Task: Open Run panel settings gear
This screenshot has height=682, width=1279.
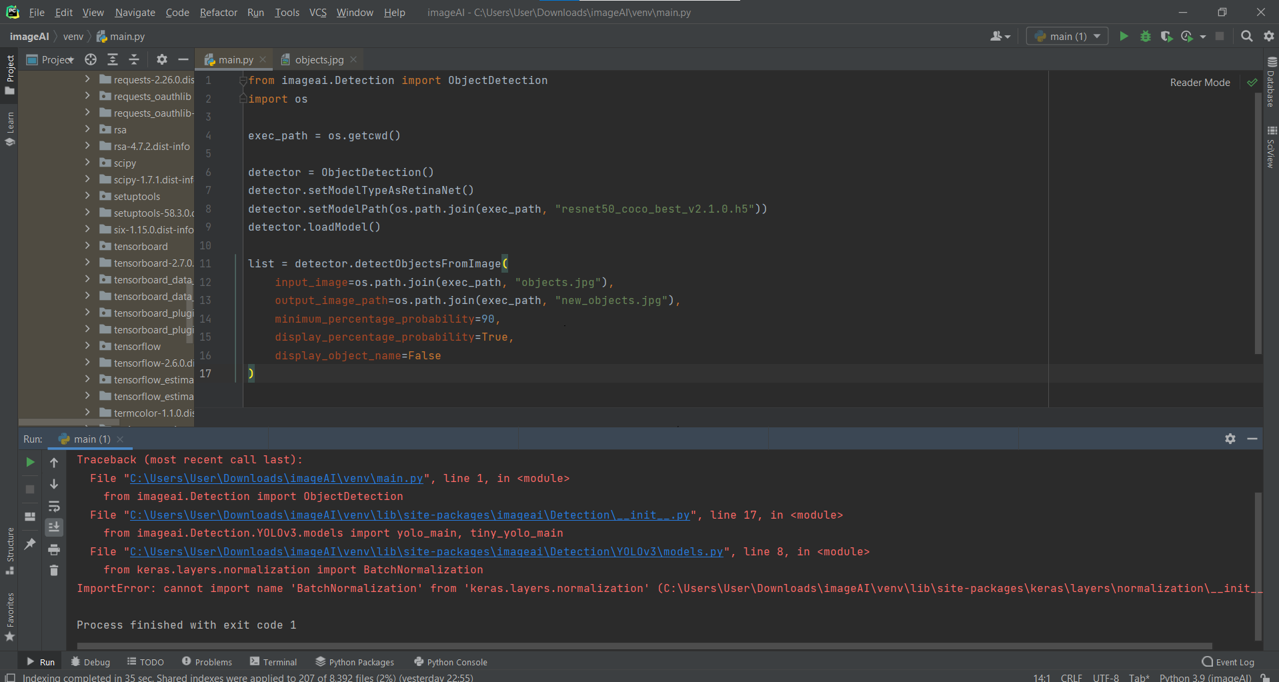Action: point(1230,439)
